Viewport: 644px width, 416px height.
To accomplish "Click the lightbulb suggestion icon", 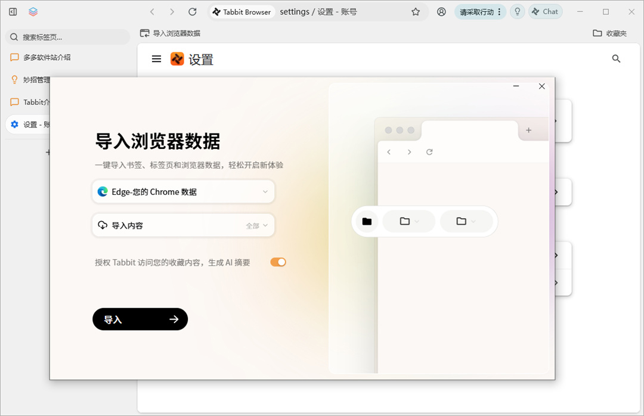I will [517, 11].
